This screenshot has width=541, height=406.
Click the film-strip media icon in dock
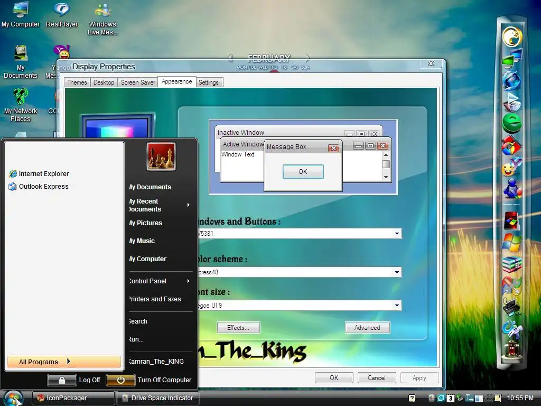click(512, 145)
